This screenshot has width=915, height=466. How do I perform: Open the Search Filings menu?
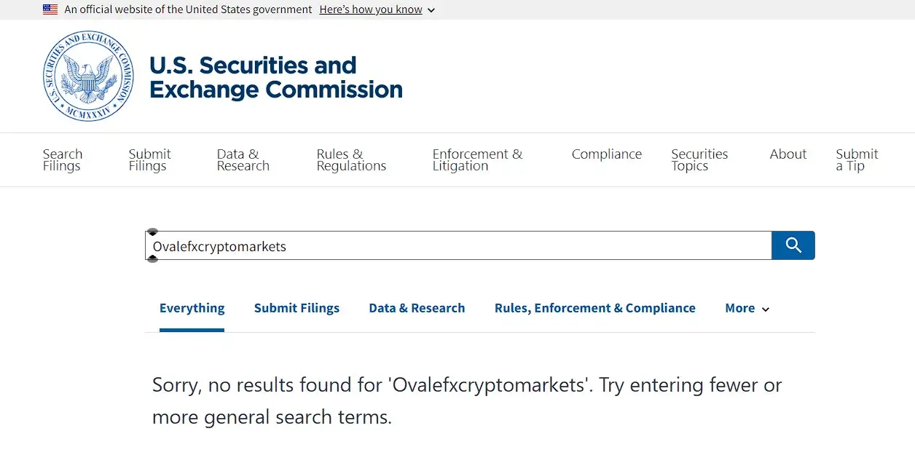63,159
